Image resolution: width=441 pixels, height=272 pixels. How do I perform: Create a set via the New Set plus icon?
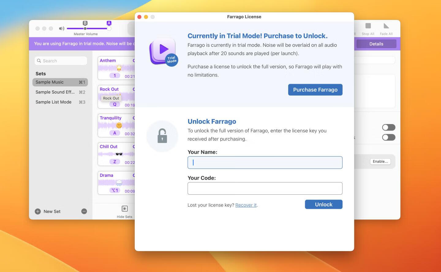(x=37, y=211)
